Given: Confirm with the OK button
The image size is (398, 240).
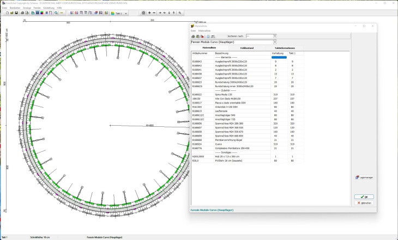Looking at the screenshot, I should click(x=364, y=196).
